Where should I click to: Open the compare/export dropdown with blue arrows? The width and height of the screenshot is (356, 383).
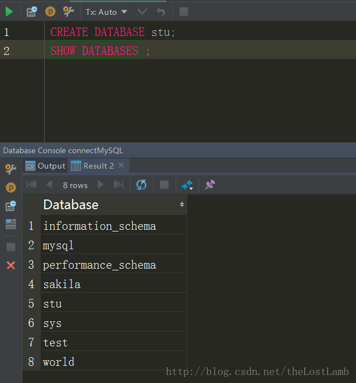point(187,185)
